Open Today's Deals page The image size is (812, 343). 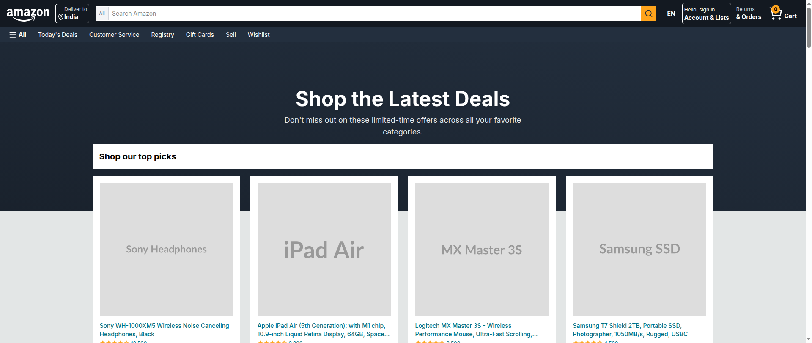(x=58, y=35)
